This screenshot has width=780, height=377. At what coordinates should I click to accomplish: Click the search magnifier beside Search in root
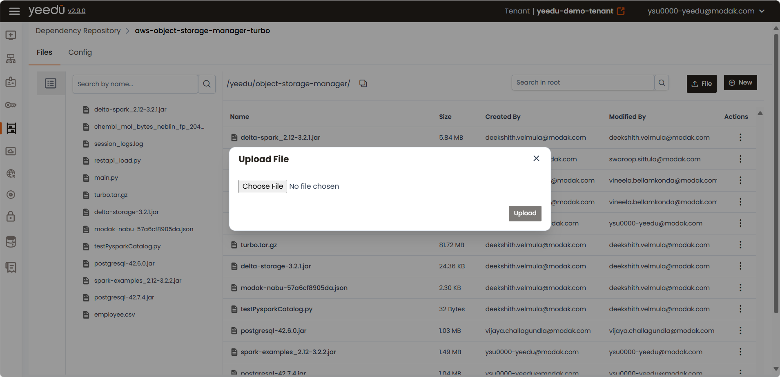(662, 83)
